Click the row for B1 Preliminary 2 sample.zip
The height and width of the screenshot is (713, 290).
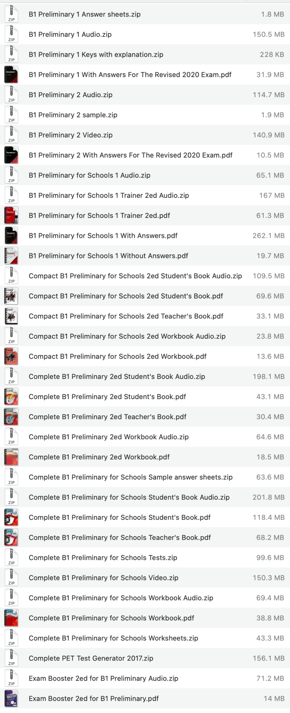point(73,115)
